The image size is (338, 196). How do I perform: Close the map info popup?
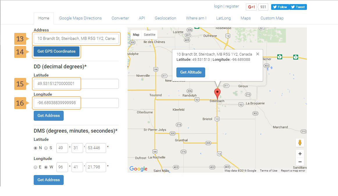tap(257, 54)
